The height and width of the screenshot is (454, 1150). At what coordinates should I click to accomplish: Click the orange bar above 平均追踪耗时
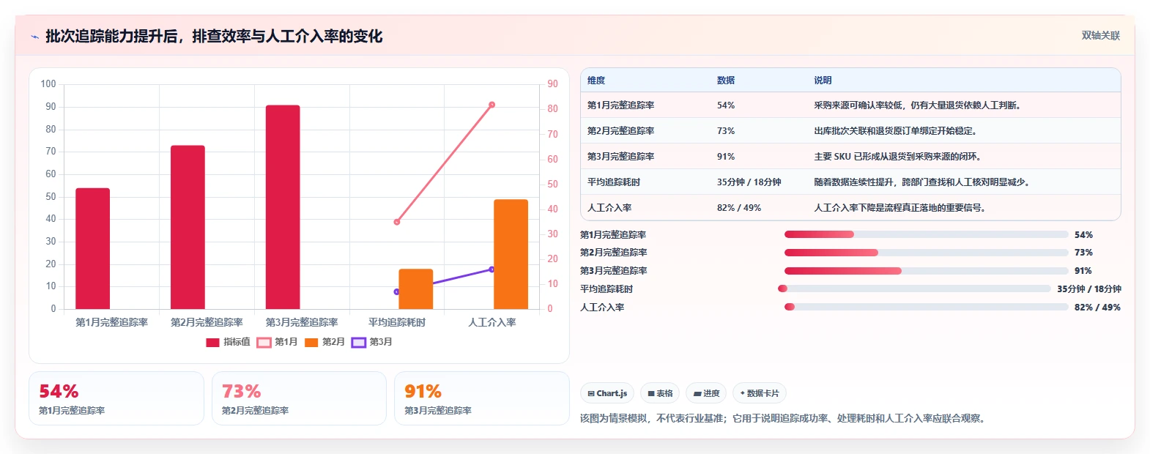[416, 289]
